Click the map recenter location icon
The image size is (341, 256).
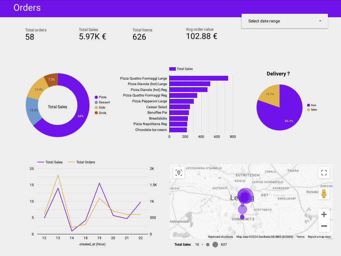tap(179, 173)
